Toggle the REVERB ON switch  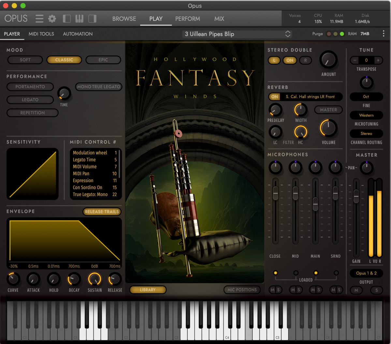(x=274, y=97)
